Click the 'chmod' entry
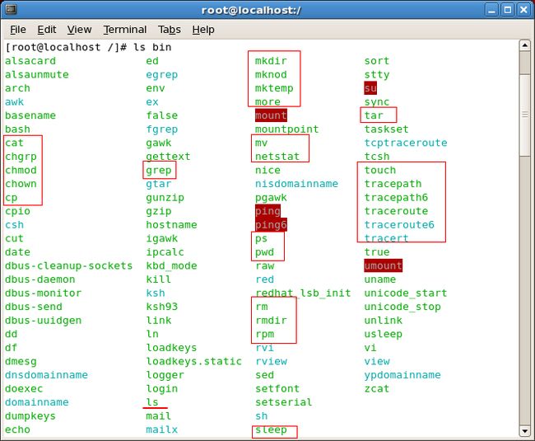The image size is (535, 441). (x=21, y=170)
